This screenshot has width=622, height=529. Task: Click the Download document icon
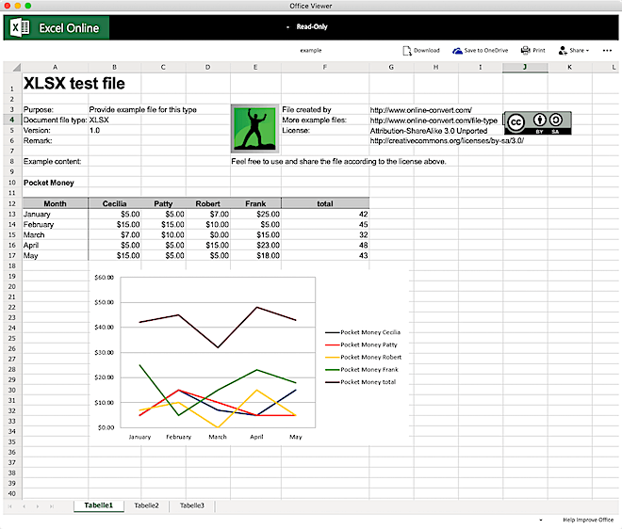point(407,51)
